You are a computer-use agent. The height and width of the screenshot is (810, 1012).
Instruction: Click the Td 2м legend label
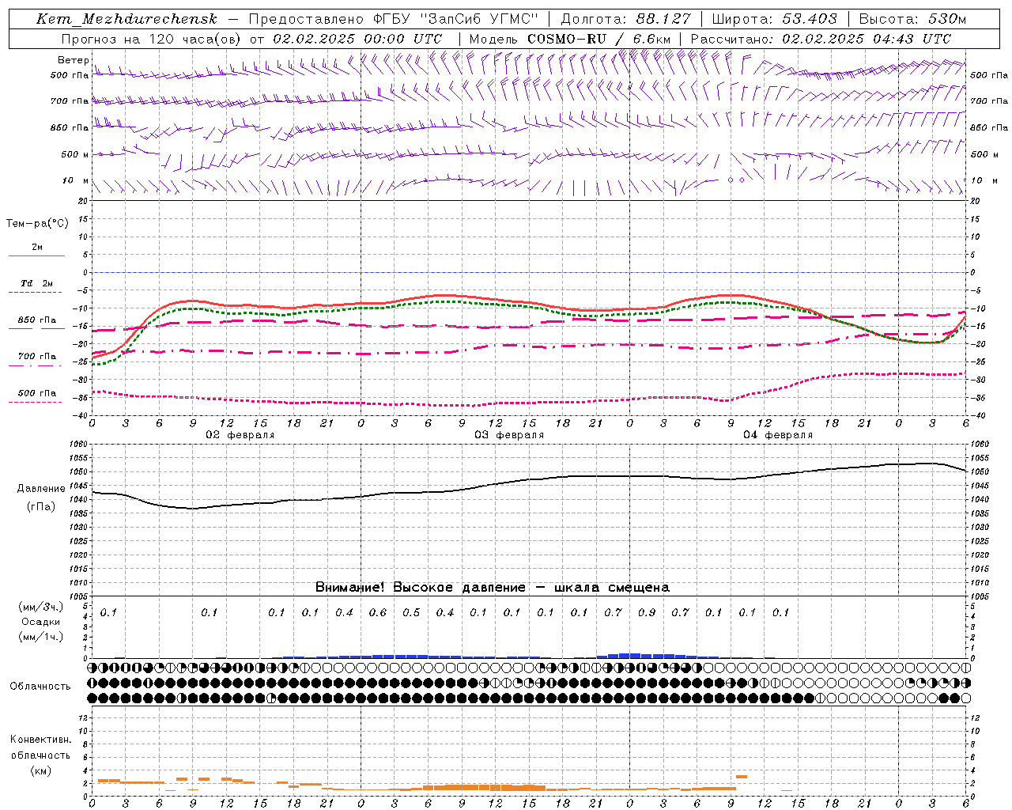click(36, 283)
